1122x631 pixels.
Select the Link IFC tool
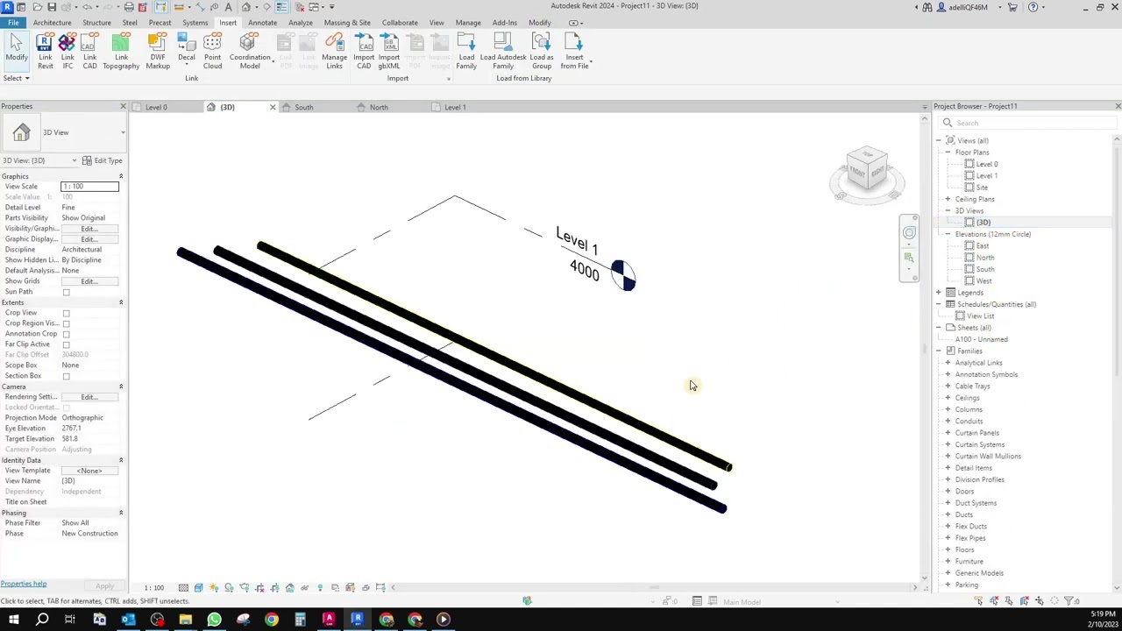click(x=67, y=51)
